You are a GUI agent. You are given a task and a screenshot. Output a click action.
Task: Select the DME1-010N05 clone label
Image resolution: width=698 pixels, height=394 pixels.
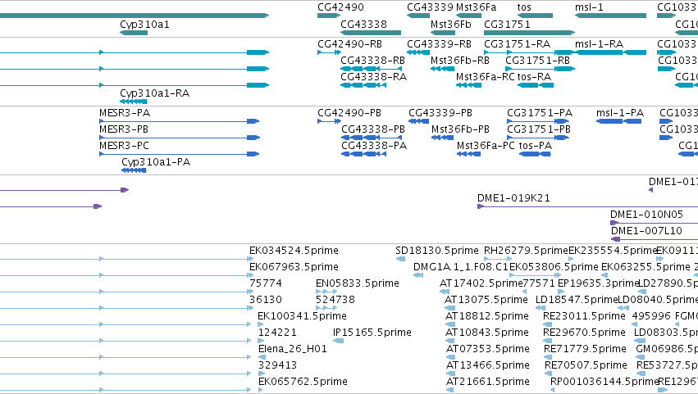(646, 215)
